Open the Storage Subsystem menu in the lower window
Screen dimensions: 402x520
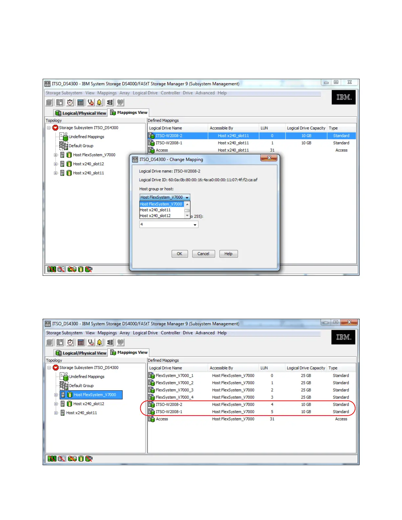pyautogui.click(x=64, y=333)
